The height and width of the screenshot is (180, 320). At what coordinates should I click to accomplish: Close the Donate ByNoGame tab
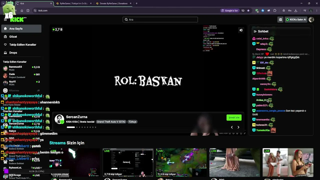coord(130,3)
